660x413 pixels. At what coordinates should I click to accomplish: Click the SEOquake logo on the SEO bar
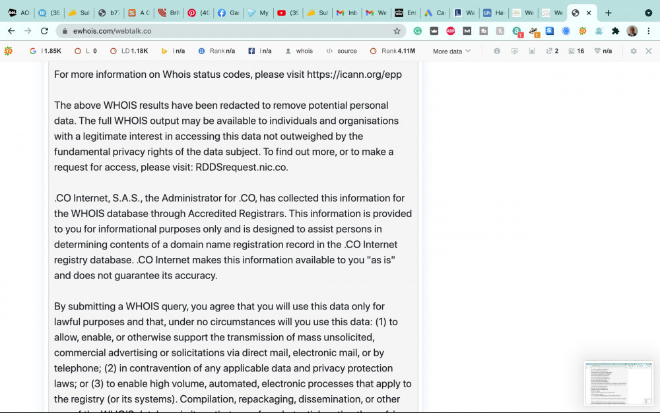8,51
